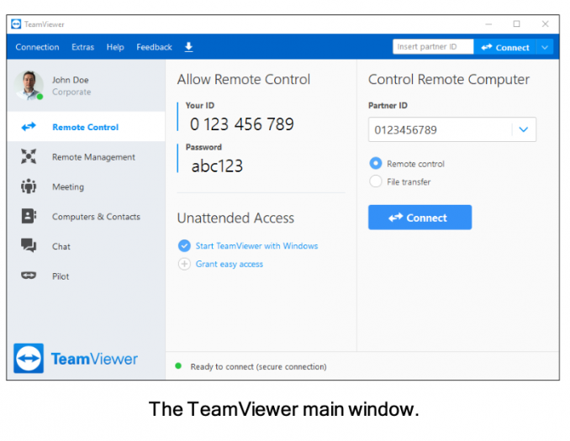Click Ready to connect status text
570x441 pixels.
pos(258,366)
